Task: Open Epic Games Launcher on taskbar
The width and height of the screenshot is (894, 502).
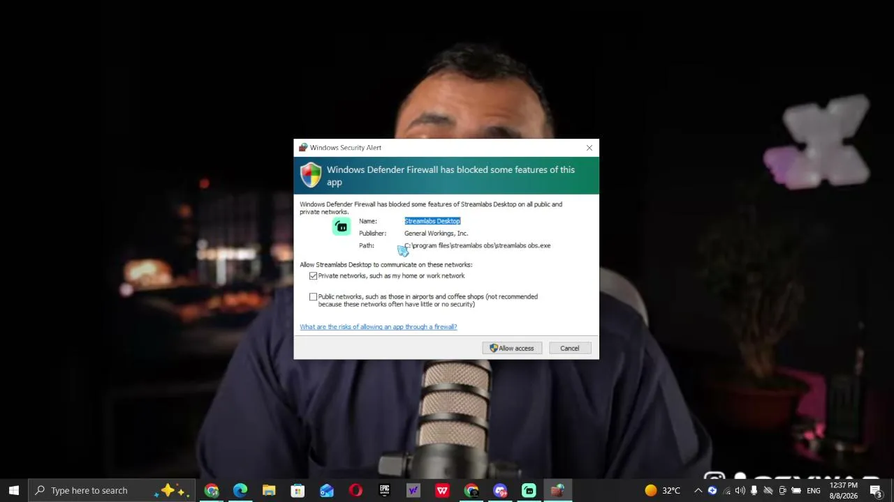Action: pos(384,490)
